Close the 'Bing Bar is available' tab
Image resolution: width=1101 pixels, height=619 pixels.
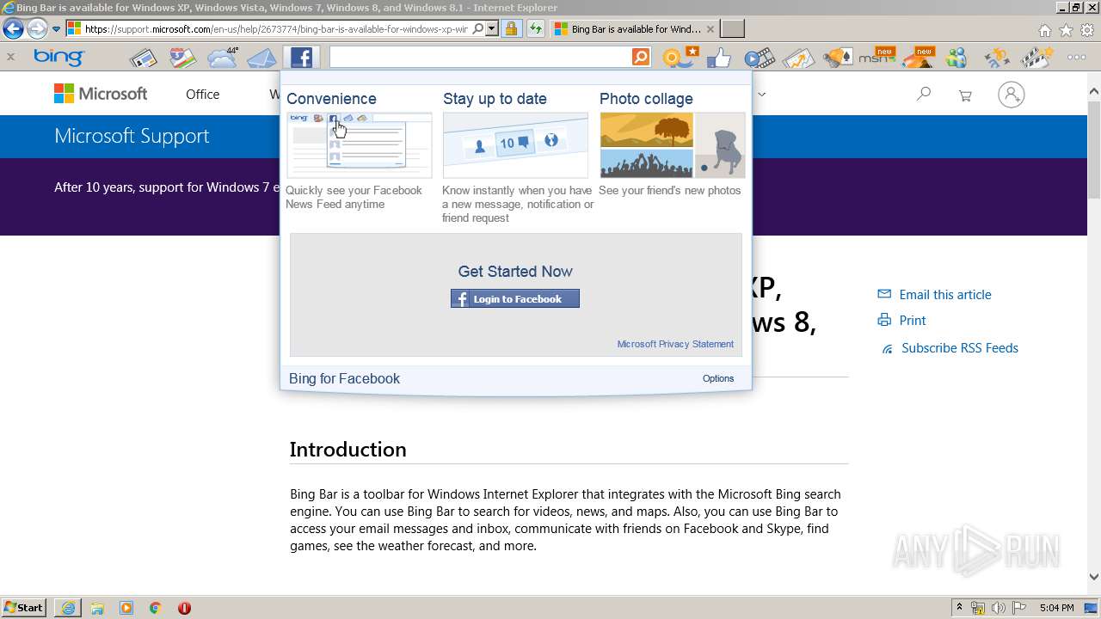(x=710, y=29)
